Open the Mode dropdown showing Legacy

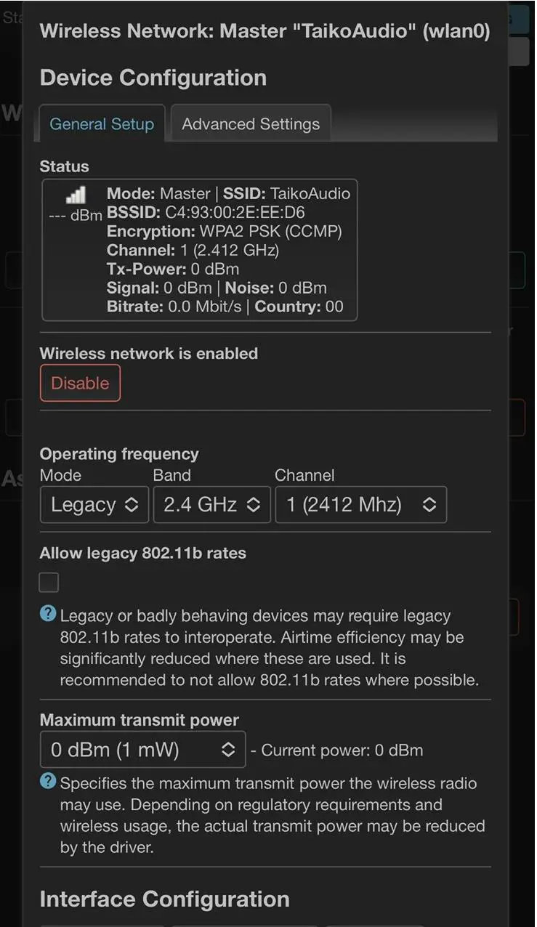[x=94, y=505]
